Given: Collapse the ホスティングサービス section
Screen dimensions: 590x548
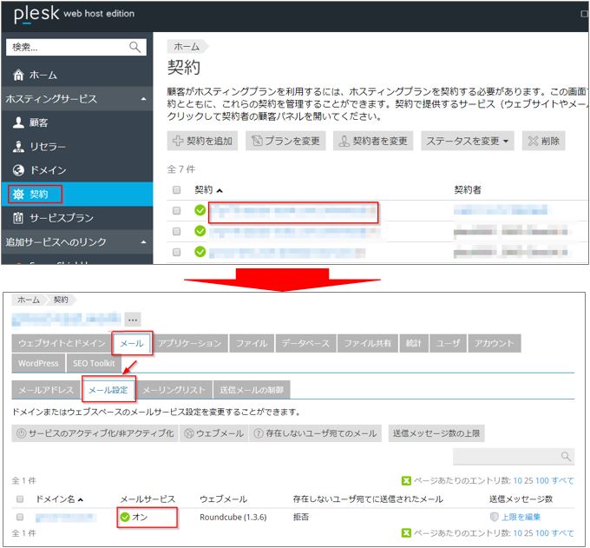Looking at the screenshot, I should coord(143,99).
